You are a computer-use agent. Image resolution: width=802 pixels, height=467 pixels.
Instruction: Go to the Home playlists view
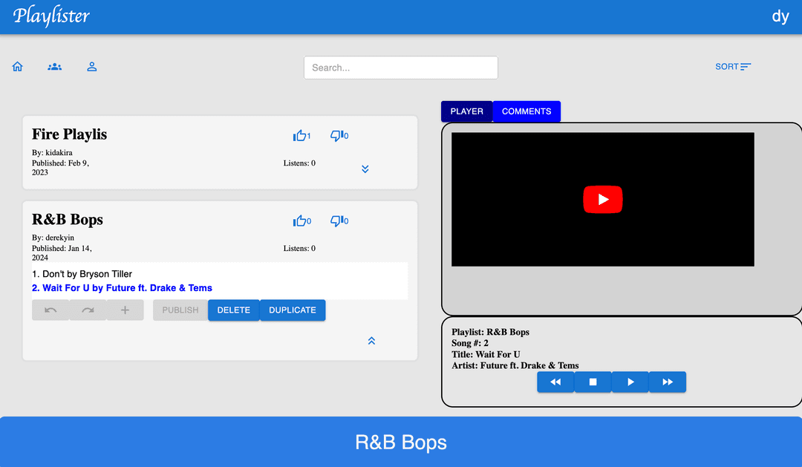click(18, 67)
